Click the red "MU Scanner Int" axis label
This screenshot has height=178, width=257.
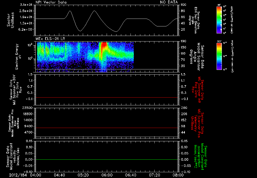[x=198, y=90]
